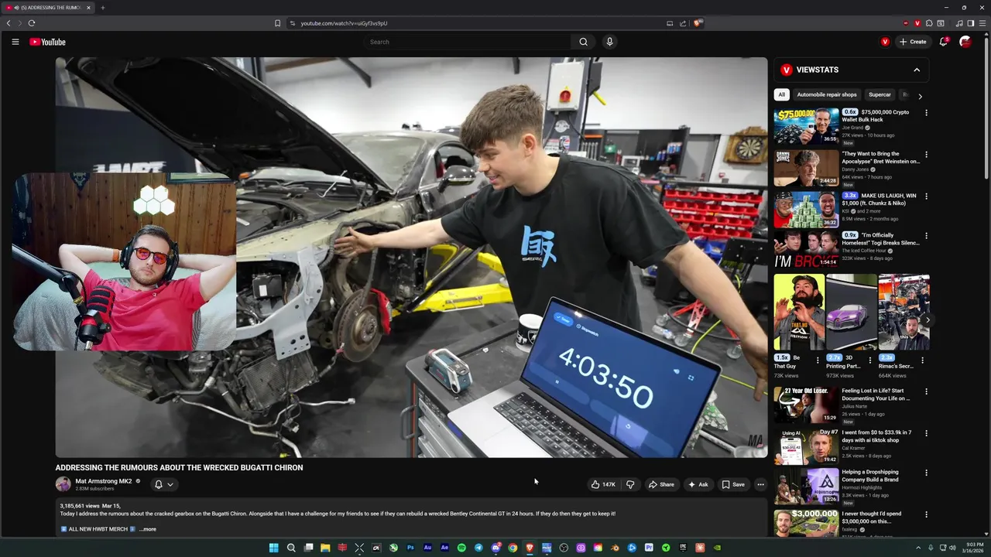The height and width of the screenshot is (557, 991).
Task: Open options for Feeling Lost in Life video
Action: coord(926,391)
